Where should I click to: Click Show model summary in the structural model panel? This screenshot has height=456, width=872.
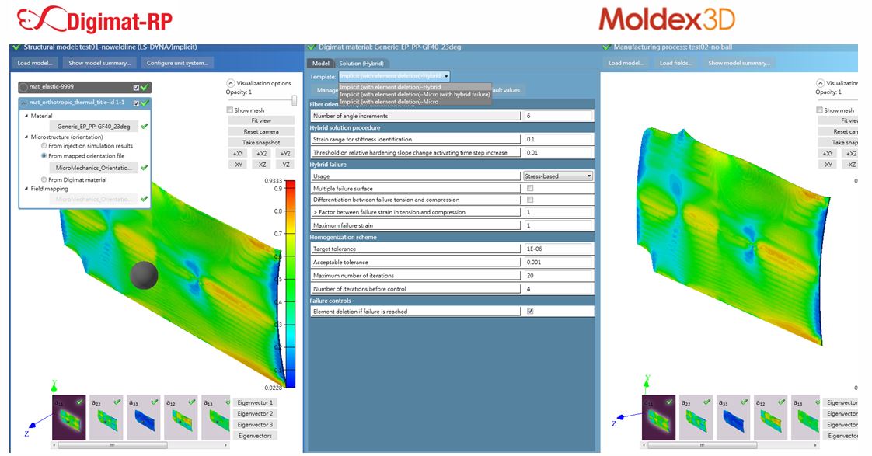[x=99, y=63]
